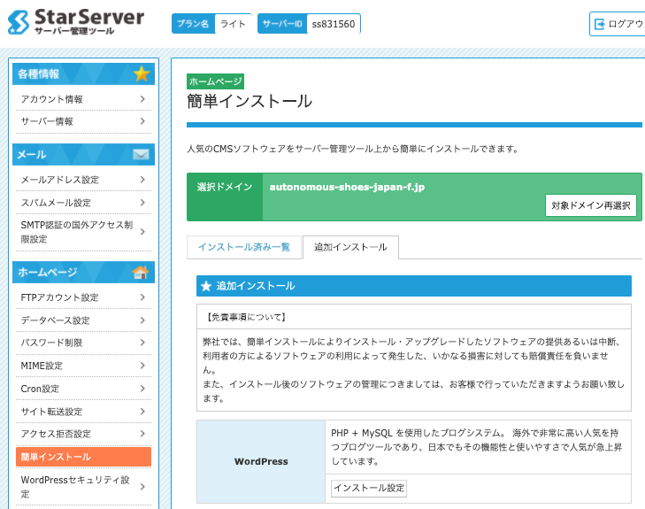This screenshot has height=509, width=645.
Task: Click the envelope icon in メール header
Action: [142, 155]
